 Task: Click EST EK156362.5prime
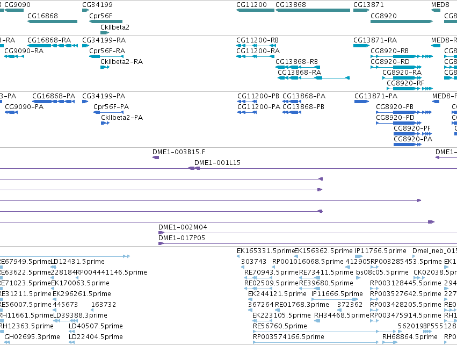(x=296, y=256)
